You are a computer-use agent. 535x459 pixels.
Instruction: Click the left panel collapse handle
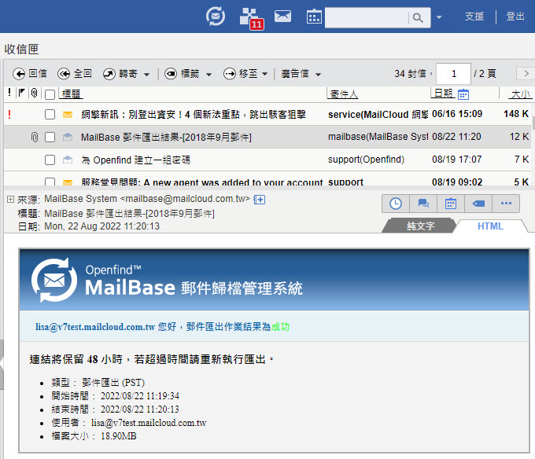(2, 364)
